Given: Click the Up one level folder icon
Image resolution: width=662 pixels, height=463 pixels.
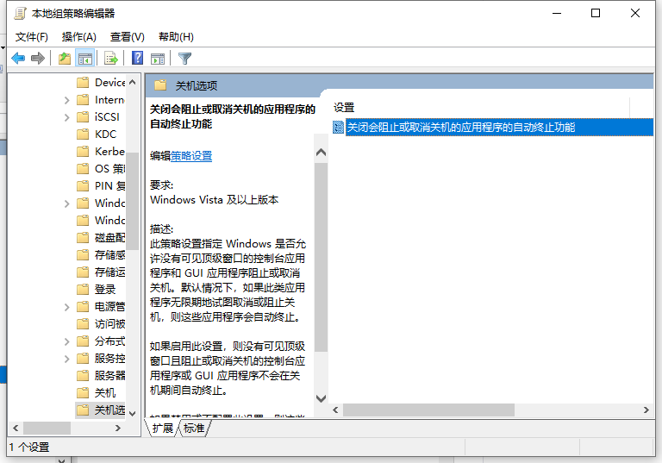Looking at the screenshot, I should coord(64,58).
